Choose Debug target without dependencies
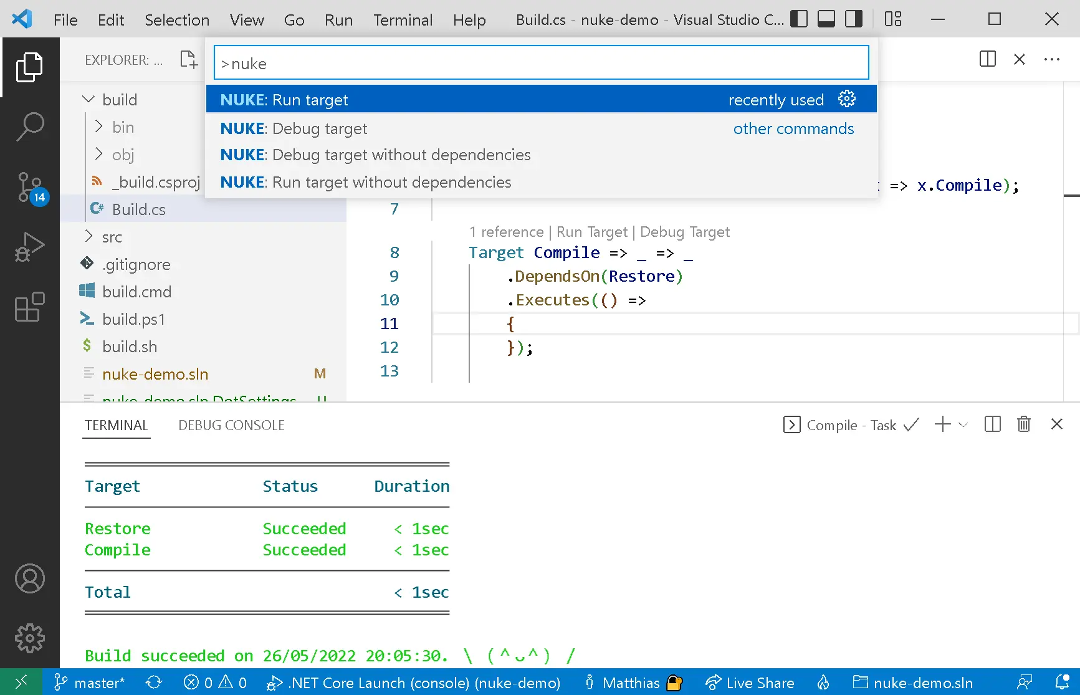The height and width of the screenshot is (695, 1080). click(x=541, y=155)
